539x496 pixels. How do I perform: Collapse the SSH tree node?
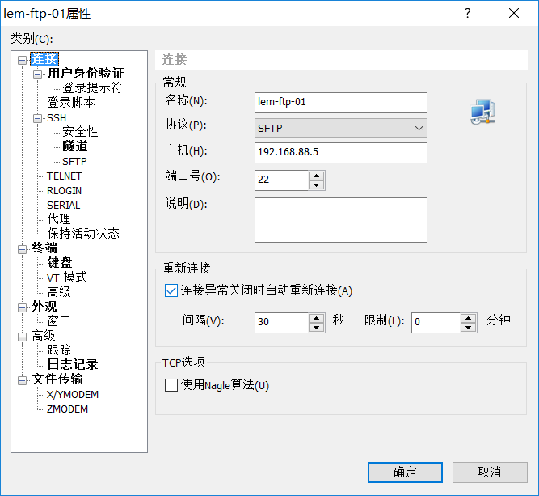pyautogui.click(x=37, y=118)
